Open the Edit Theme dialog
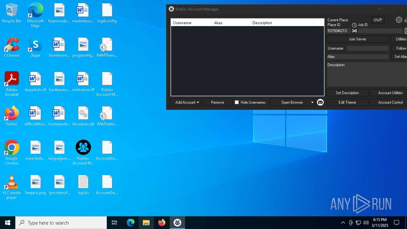Viewport: 407px width, 229px height. coord(347,102)
